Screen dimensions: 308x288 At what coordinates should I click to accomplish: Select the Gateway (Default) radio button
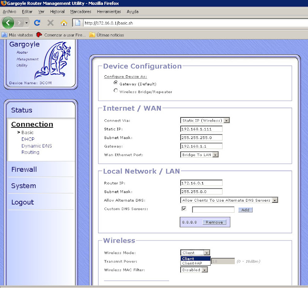[x=115, y=83]
